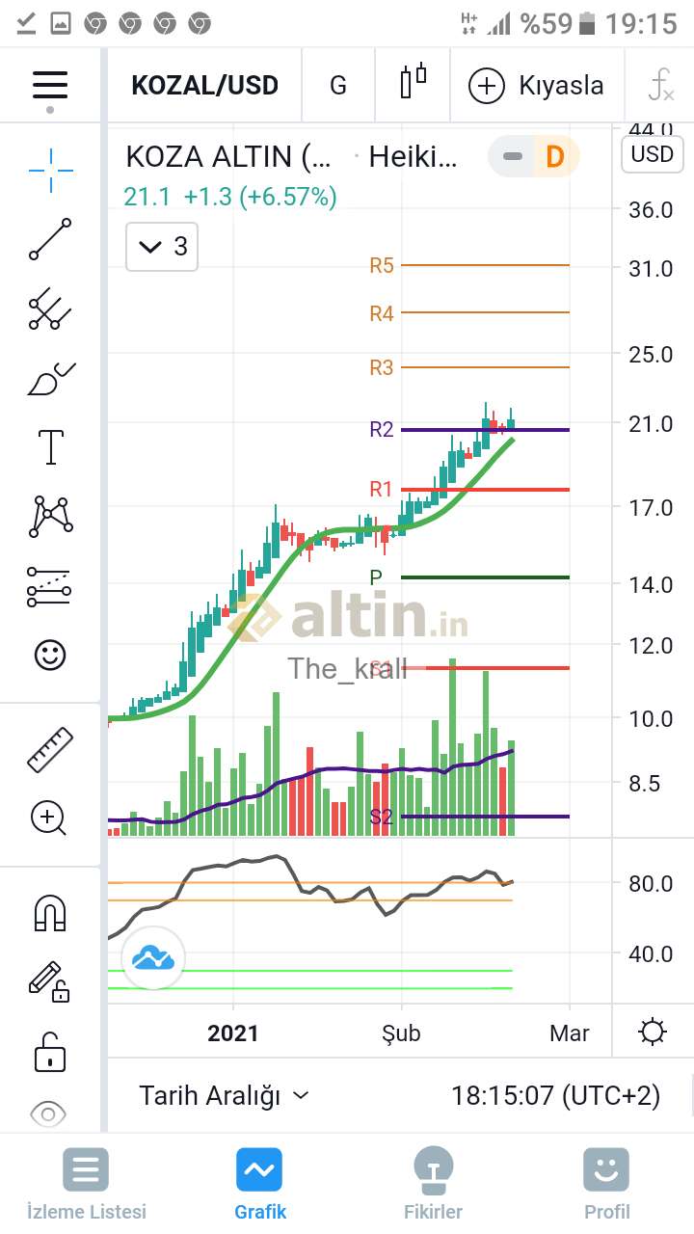Open chart settings gear icon
The height and width of the screenshot is (1234, 694).
click(x=653, y=1033)
